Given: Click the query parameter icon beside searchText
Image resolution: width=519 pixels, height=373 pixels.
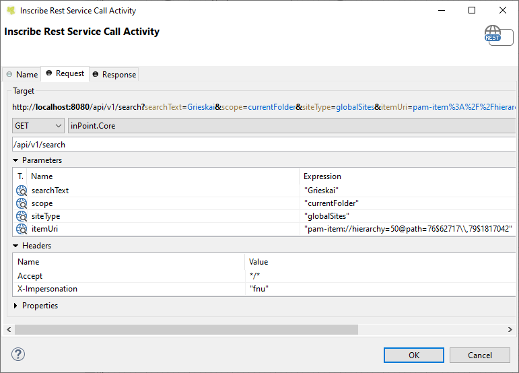Looking at the screenshot, I should coord(22,191).
